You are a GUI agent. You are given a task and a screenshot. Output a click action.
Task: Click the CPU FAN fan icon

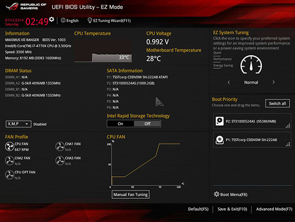[10, 147]
